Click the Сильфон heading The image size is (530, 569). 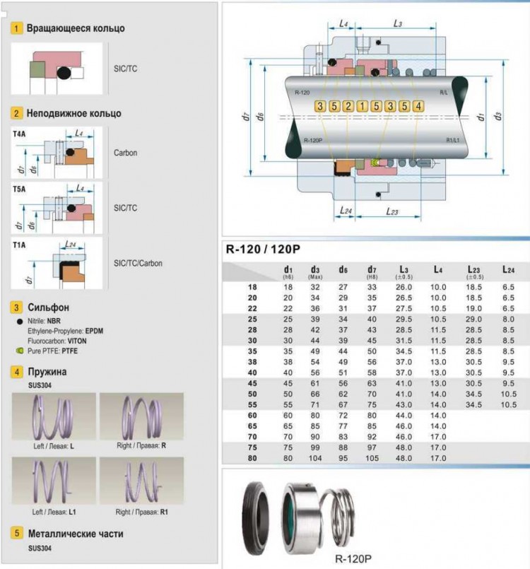(x=49, y=307)
